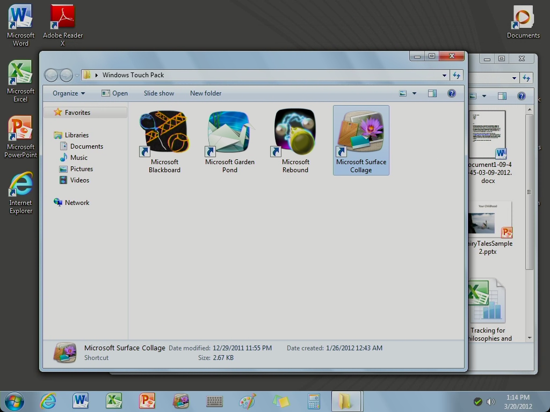Click the scroll down arrow in background window

point(529,338)
